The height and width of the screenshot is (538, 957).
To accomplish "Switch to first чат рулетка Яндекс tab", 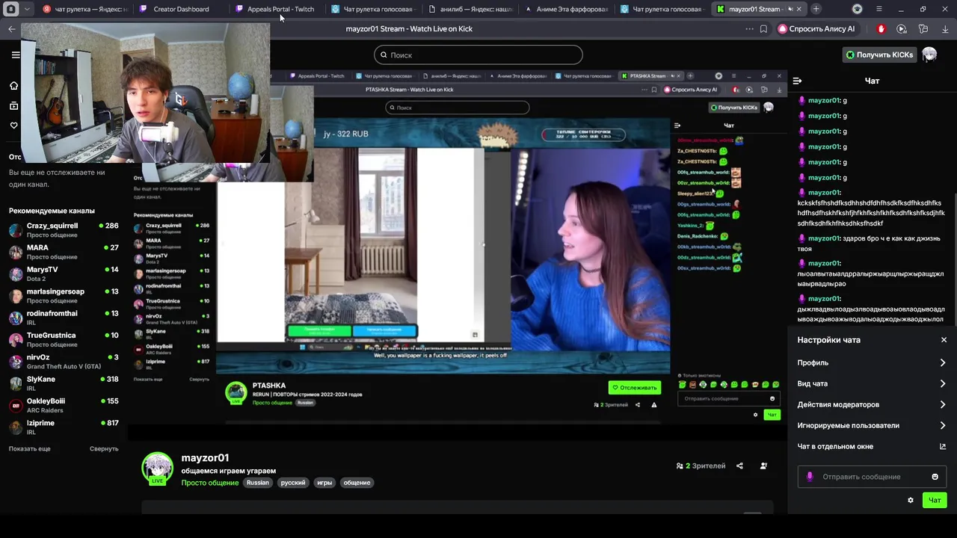I will point(85,9).
